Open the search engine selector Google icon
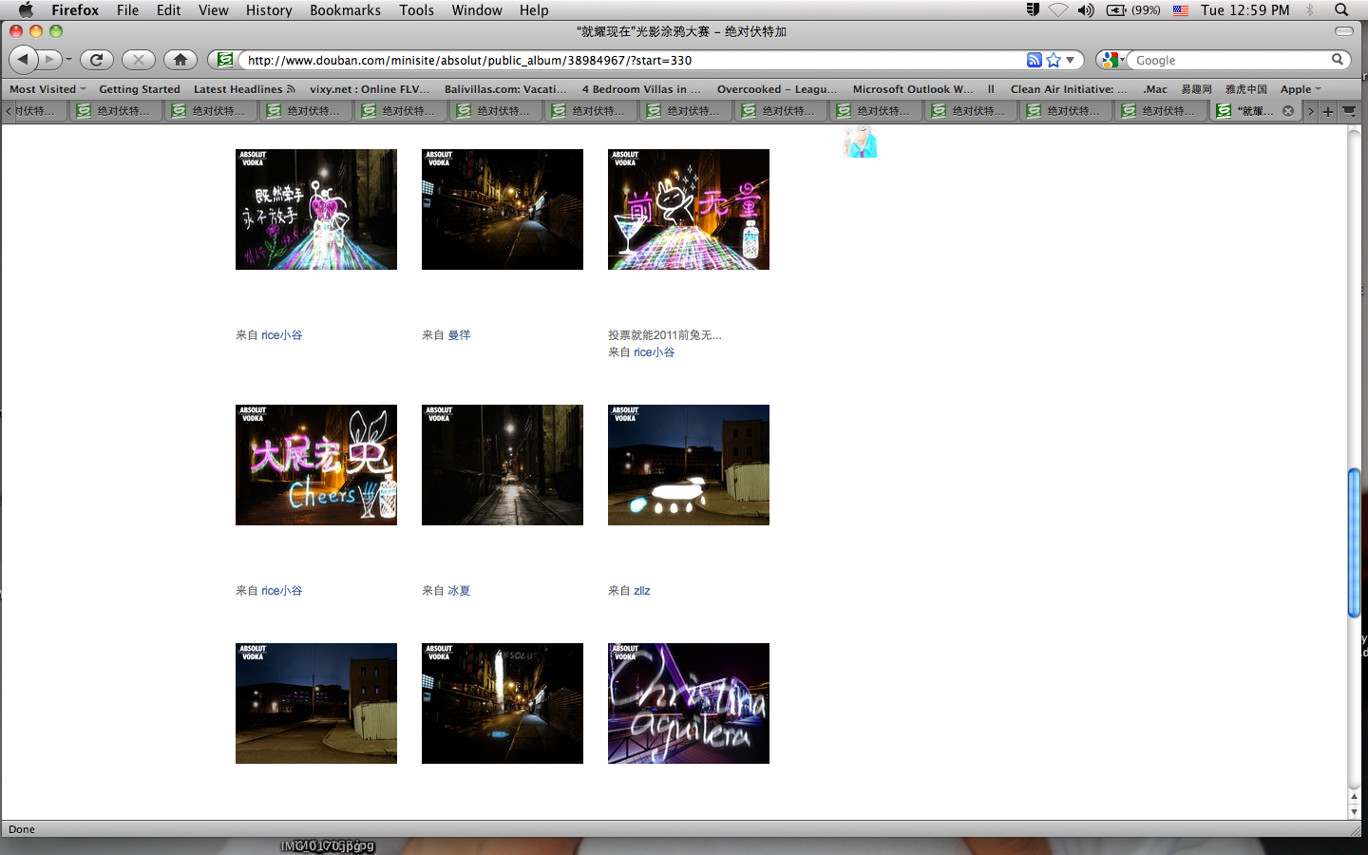This screenshot has height=855, width=1368. click(1111, 60)
